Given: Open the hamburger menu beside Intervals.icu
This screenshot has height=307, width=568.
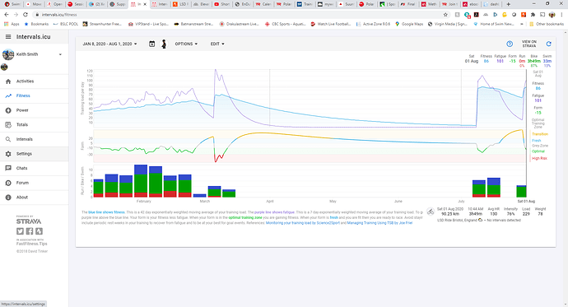Looking at the screenshot, I should click(8, 37).
